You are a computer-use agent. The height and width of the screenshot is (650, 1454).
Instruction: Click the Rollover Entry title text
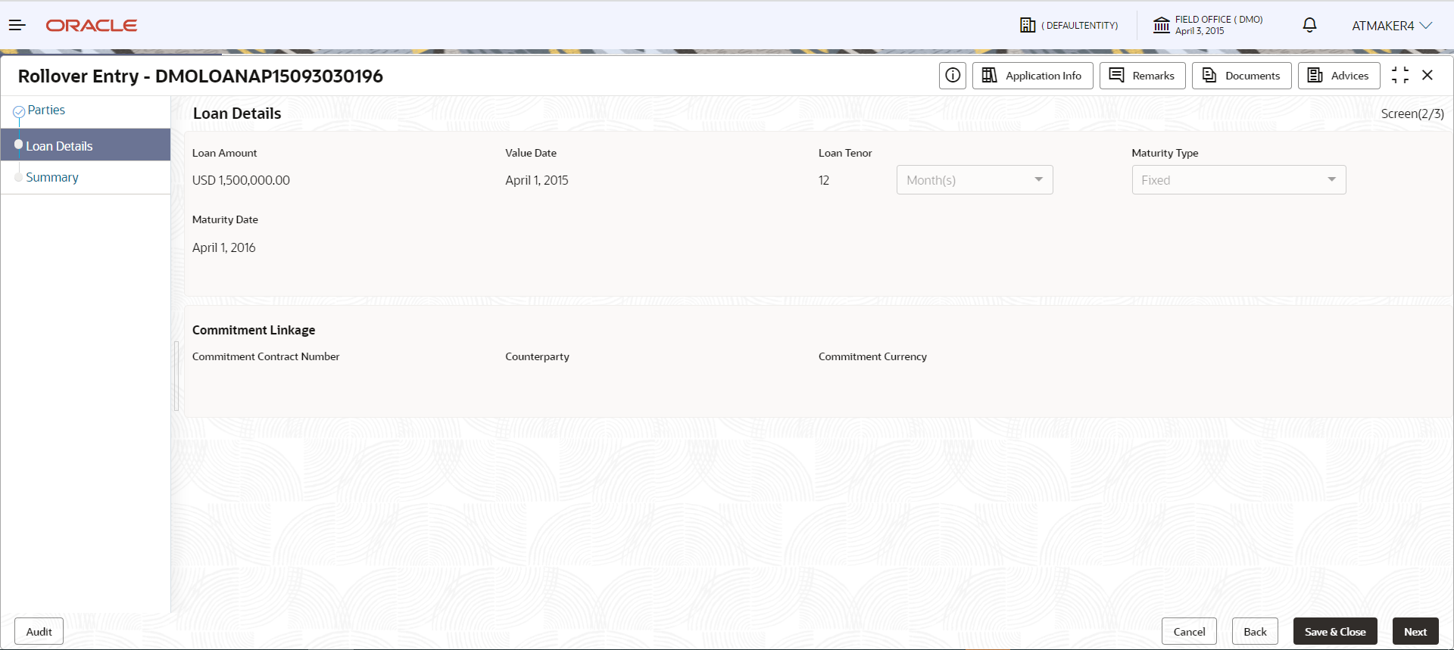[x=201, y=76]
